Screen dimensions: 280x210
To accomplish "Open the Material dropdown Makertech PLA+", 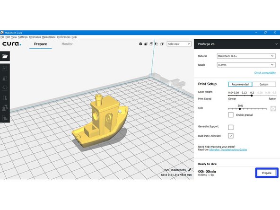I will [x=246, y=56].
